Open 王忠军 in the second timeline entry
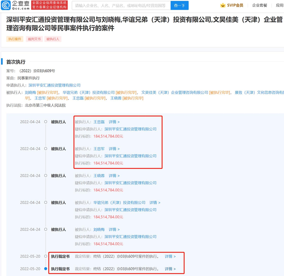Image resolution: width=284 pixels, height=276 pixels. [x=99, y=149]
